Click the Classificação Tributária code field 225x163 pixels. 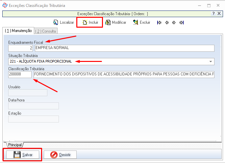(20, 74)
